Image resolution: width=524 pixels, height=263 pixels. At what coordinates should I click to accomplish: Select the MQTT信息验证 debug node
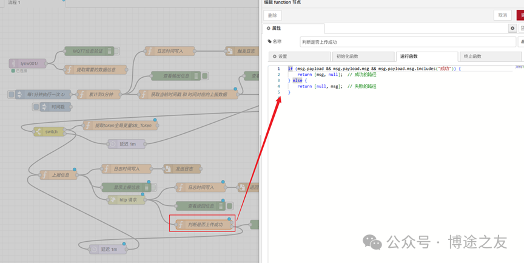coord(89,51)
